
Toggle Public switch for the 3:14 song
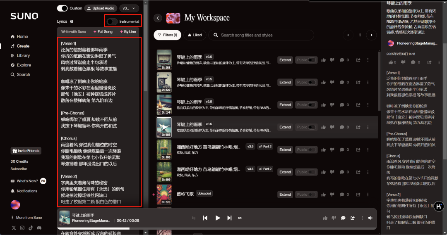click(312, 105)
